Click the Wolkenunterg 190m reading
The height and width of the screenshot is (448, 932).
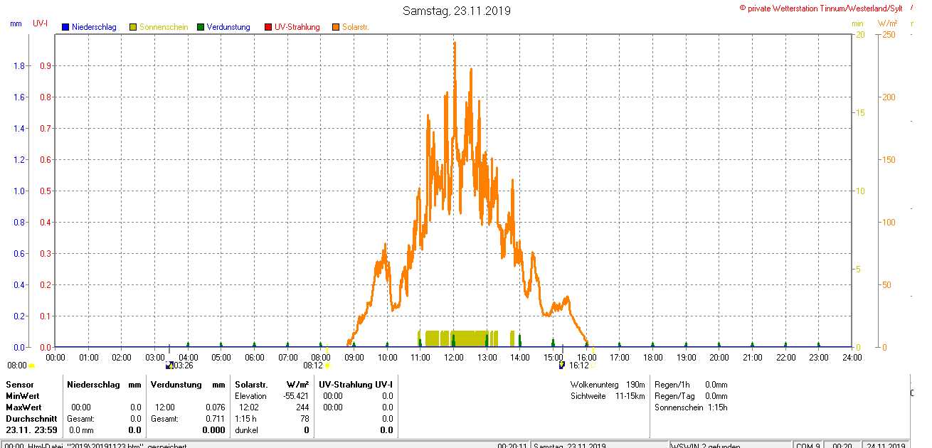608,385
